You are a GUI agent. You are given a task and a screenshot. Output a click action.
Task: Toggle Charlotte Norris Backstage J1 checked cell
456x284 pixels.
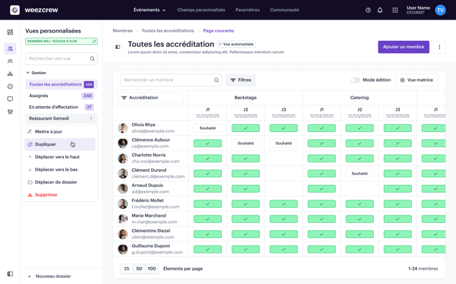(x=208, y=158)
